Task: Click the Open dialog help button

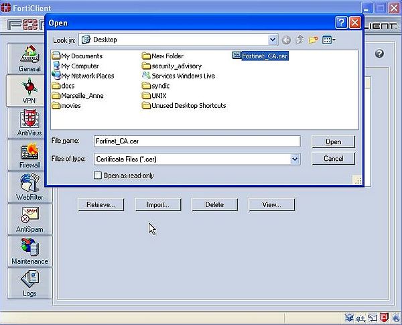Action: tap(341, 23)
